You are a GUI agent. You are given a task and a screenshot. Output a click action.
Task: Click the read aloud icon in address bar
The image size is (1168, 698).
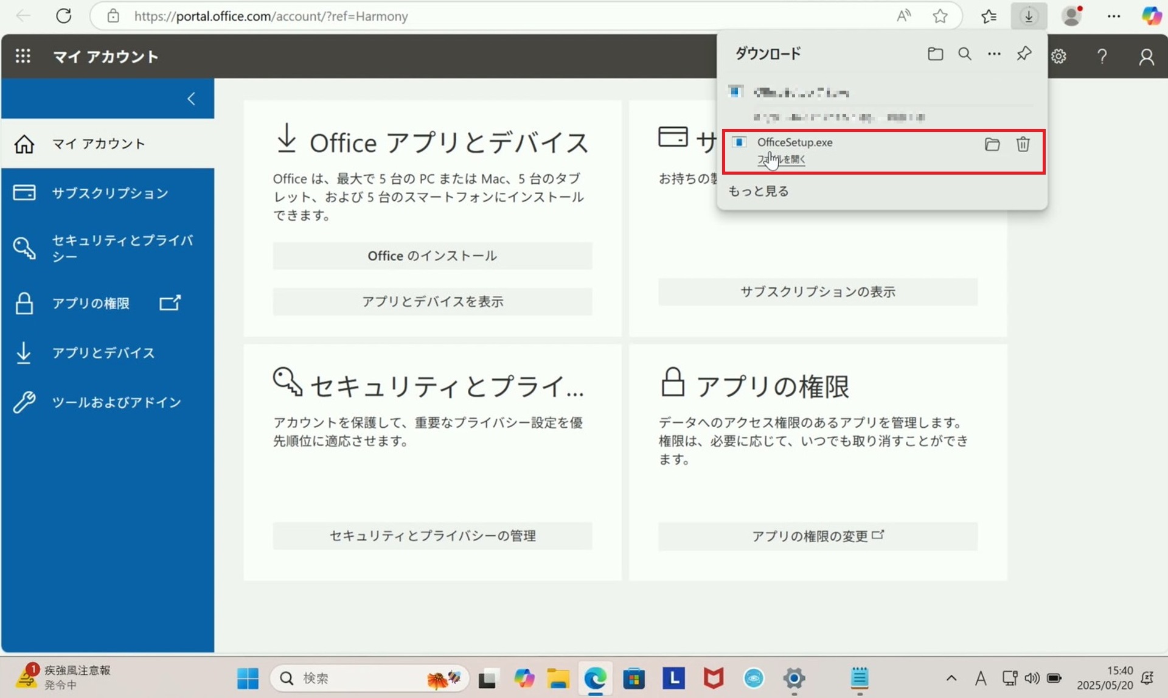point(903,16)
